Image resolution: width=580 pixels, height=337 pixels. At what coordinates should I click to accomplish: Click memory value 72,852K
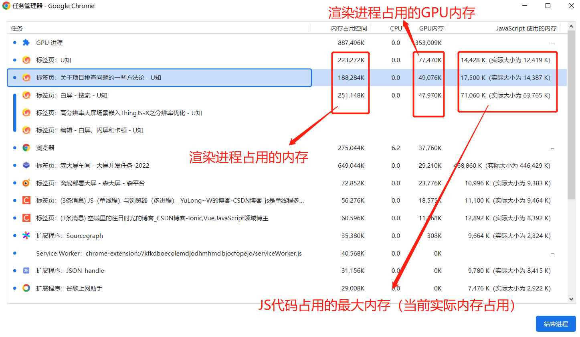coord(353,183)
